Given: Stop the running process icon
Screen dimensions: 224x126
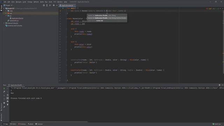Looking at the screenshot, I should tap(4, 95).
